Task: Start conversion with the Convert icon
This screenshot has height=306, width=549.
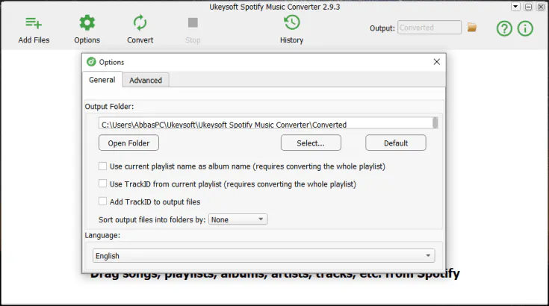Action: (140, 23)
